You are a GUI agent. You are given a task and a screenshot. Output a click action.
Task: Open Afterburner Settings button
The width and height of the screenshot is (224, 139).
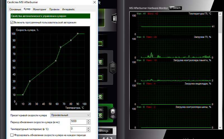(x=104, y=131)
